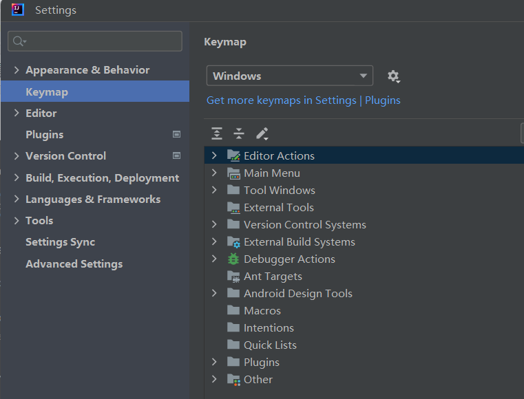This screenshot has height=399, width=524.
Task: Click the Tool Windows folder icon
Action: pyautogui.click(x=233, y=190)
